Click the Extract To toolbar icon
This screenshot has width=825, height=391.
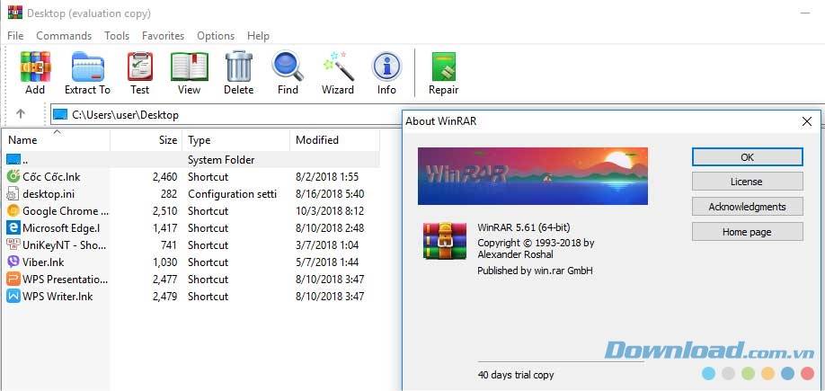(x=87, y=67)
